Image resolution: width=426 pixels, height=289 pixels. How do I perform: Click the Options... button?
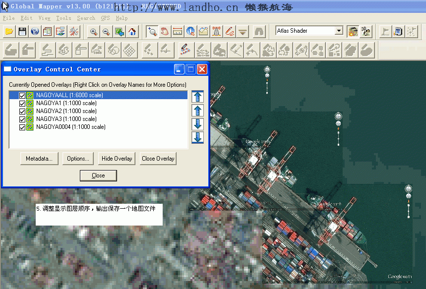pyautogui.click(x=78, y=159)
